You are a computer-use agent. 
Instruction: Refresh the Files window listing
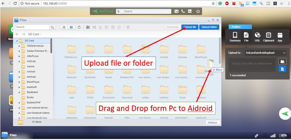coord(79,27)
